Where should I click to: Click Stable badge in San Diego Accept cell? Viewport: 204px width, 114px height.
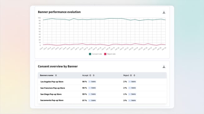pyautogui.click(x=92, y=94)
